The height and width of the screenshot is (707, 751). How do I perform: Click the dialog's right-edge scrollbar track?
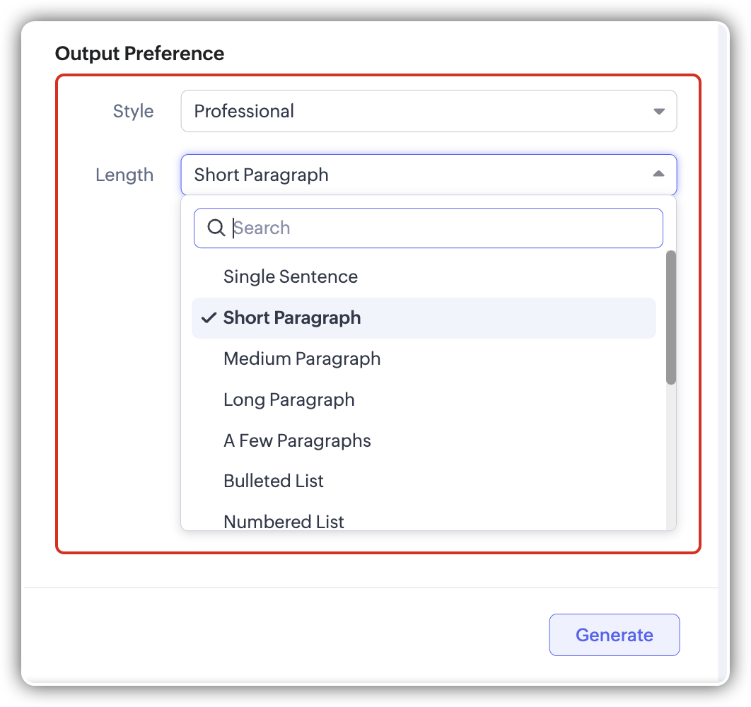click(x=723, y=353)
